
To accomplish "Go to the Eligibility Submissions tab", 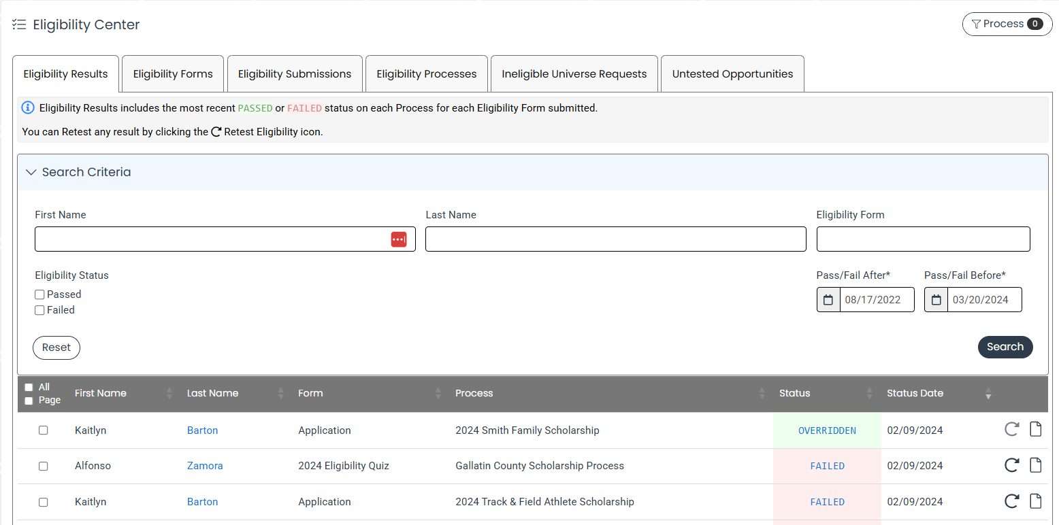I will (x=295, y=74).
